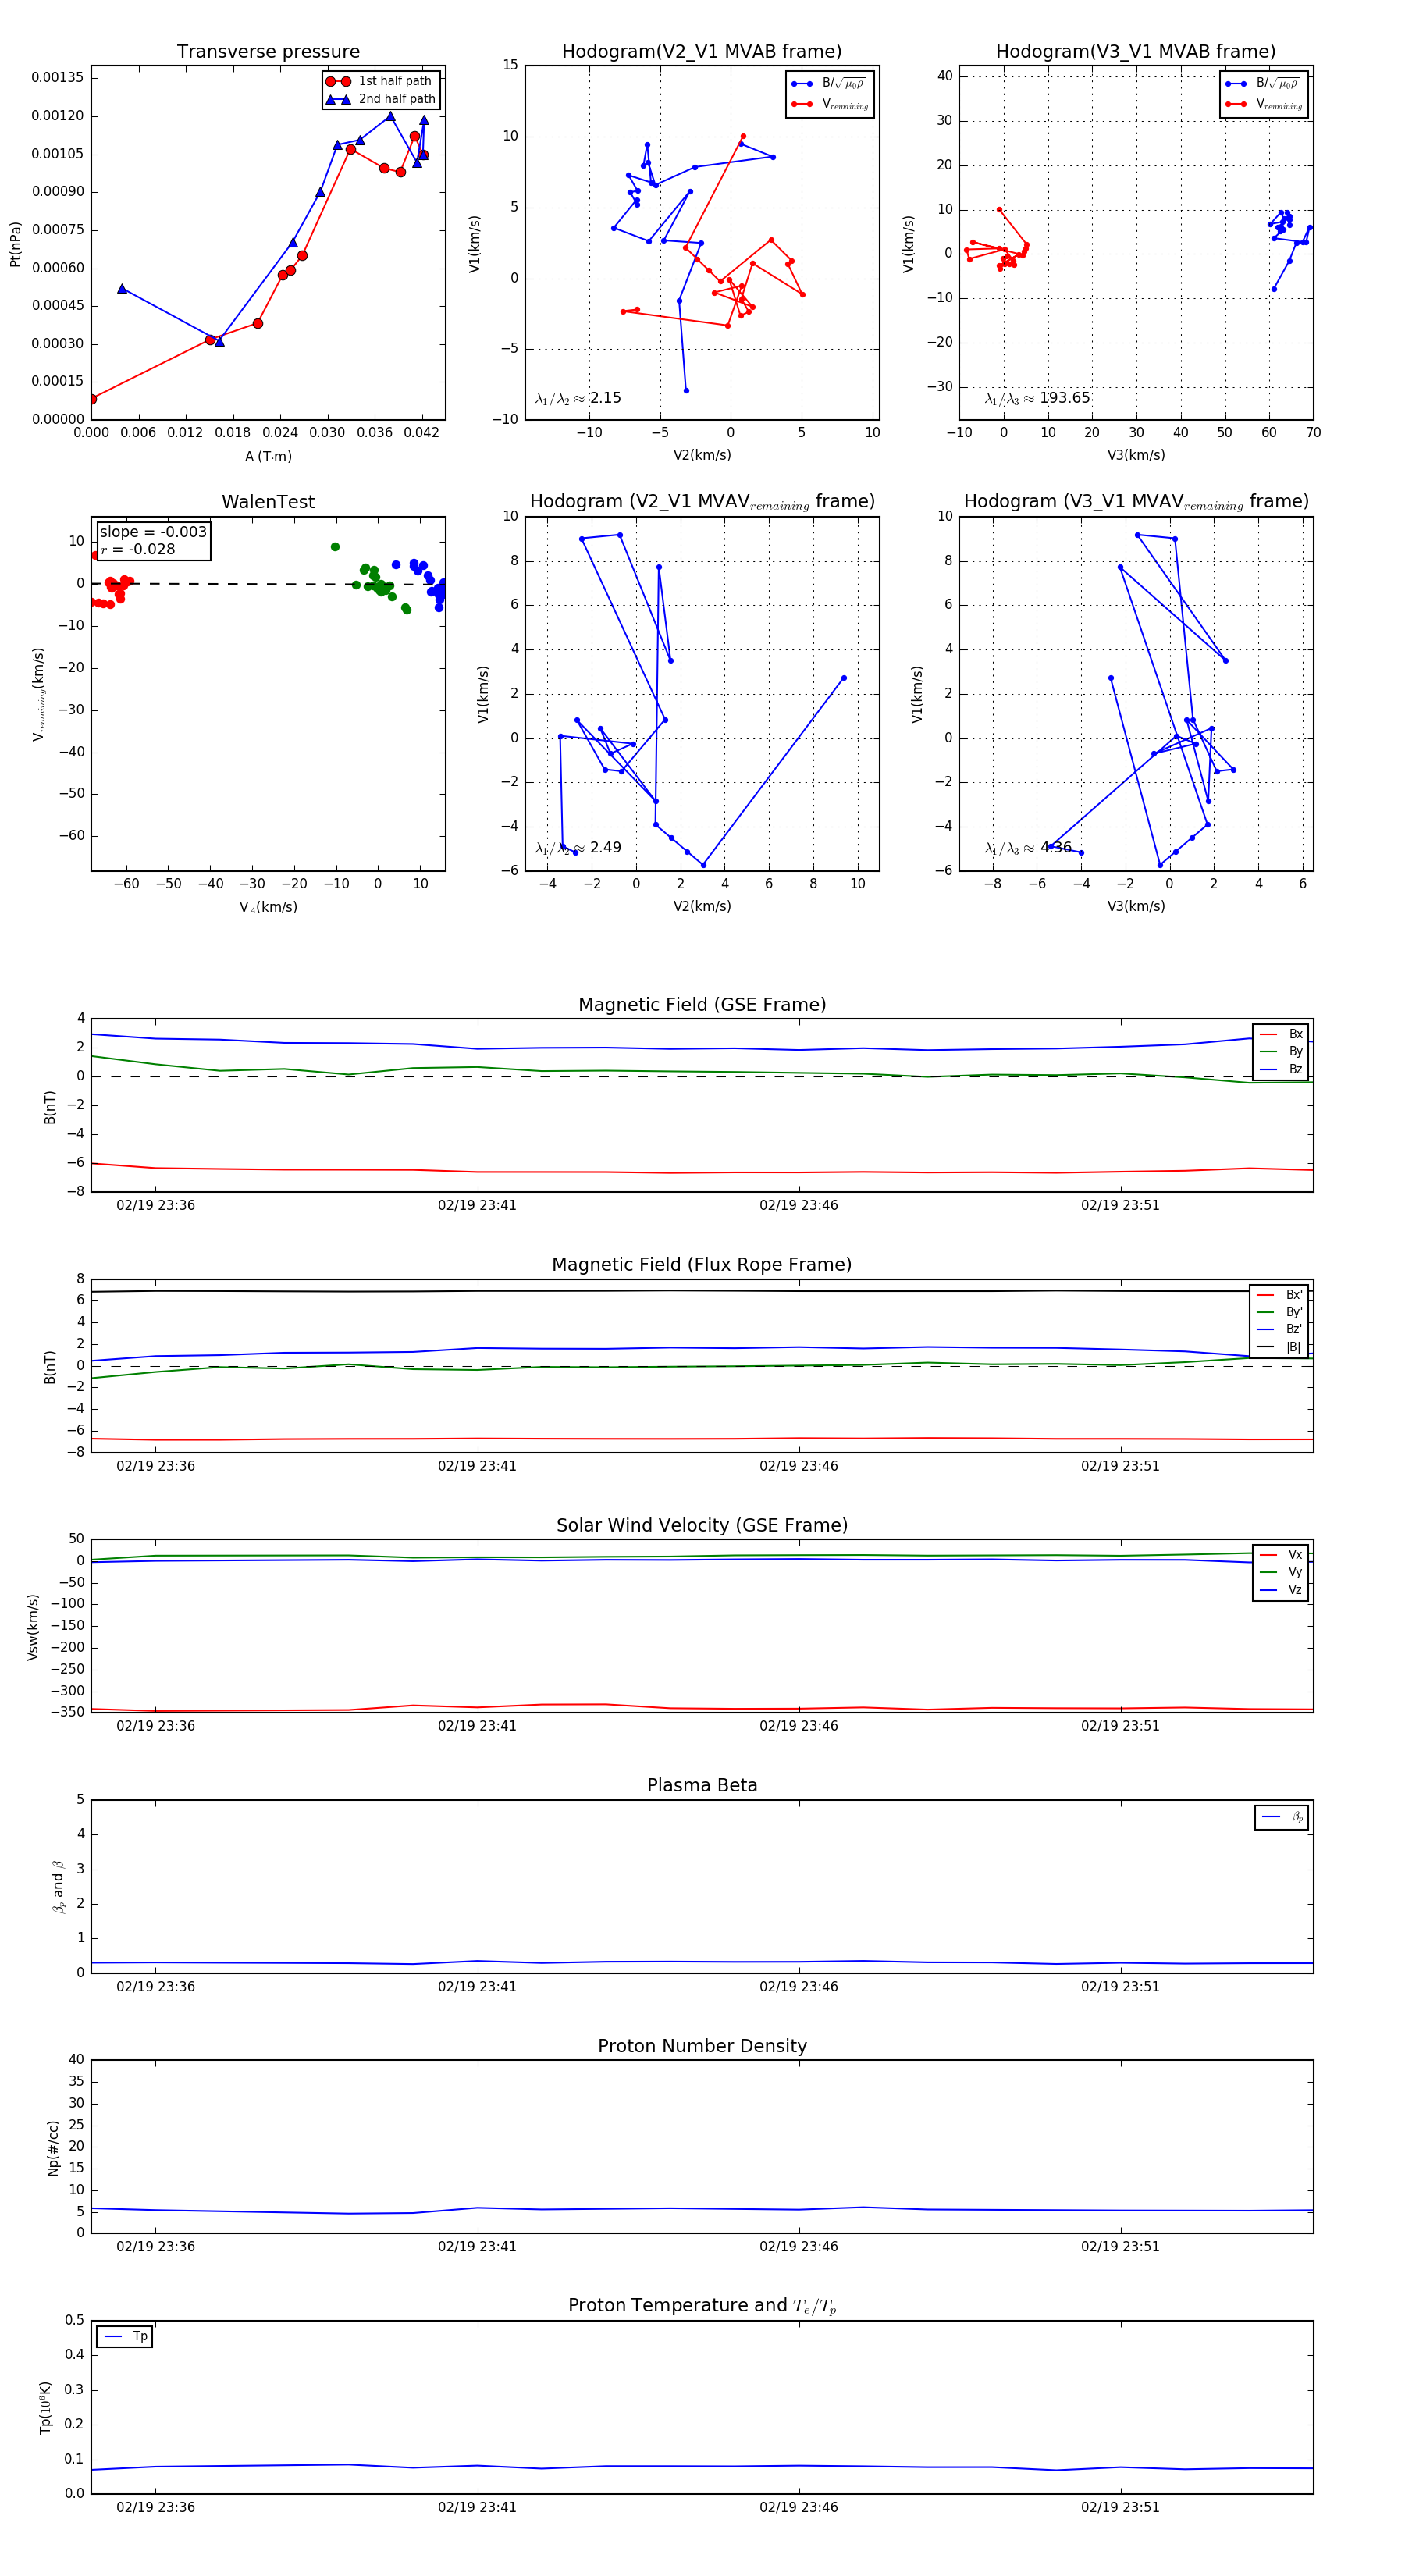Screen dimensions: 1405x2576
Task: Select the 'Vz' legend entry in the solar wind plot
Action: coord(1281,1590)
